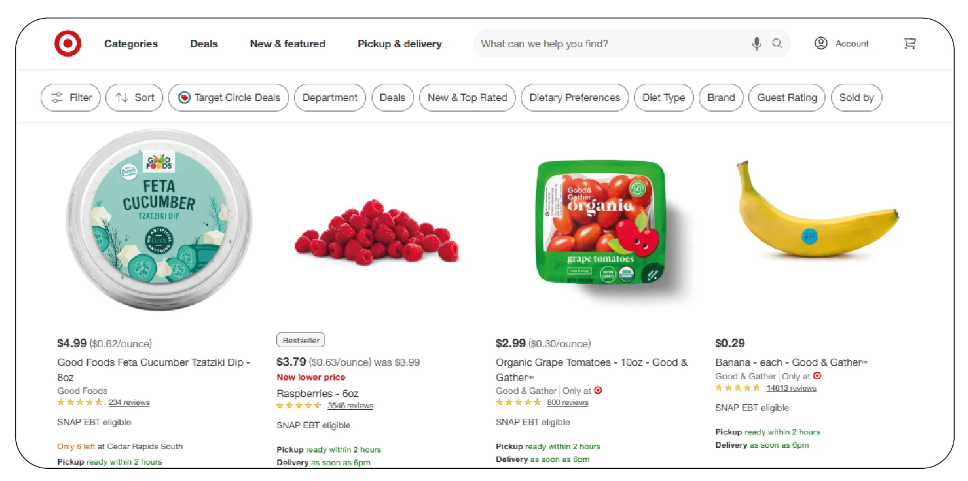Click the search input field
Image resolution: width=968 pixels, height=481 pixels.
point(610,44)
